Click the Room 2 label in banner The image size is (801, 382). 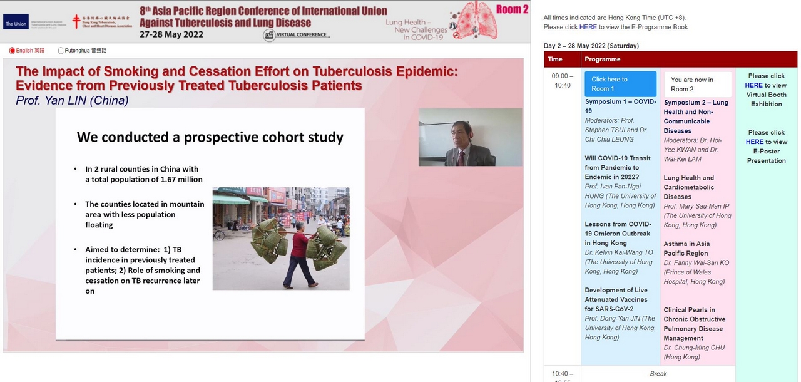coord(512,9)
